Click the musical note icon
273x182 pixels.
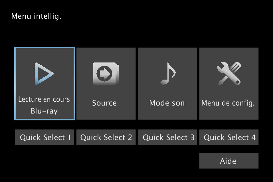(167, 74)
